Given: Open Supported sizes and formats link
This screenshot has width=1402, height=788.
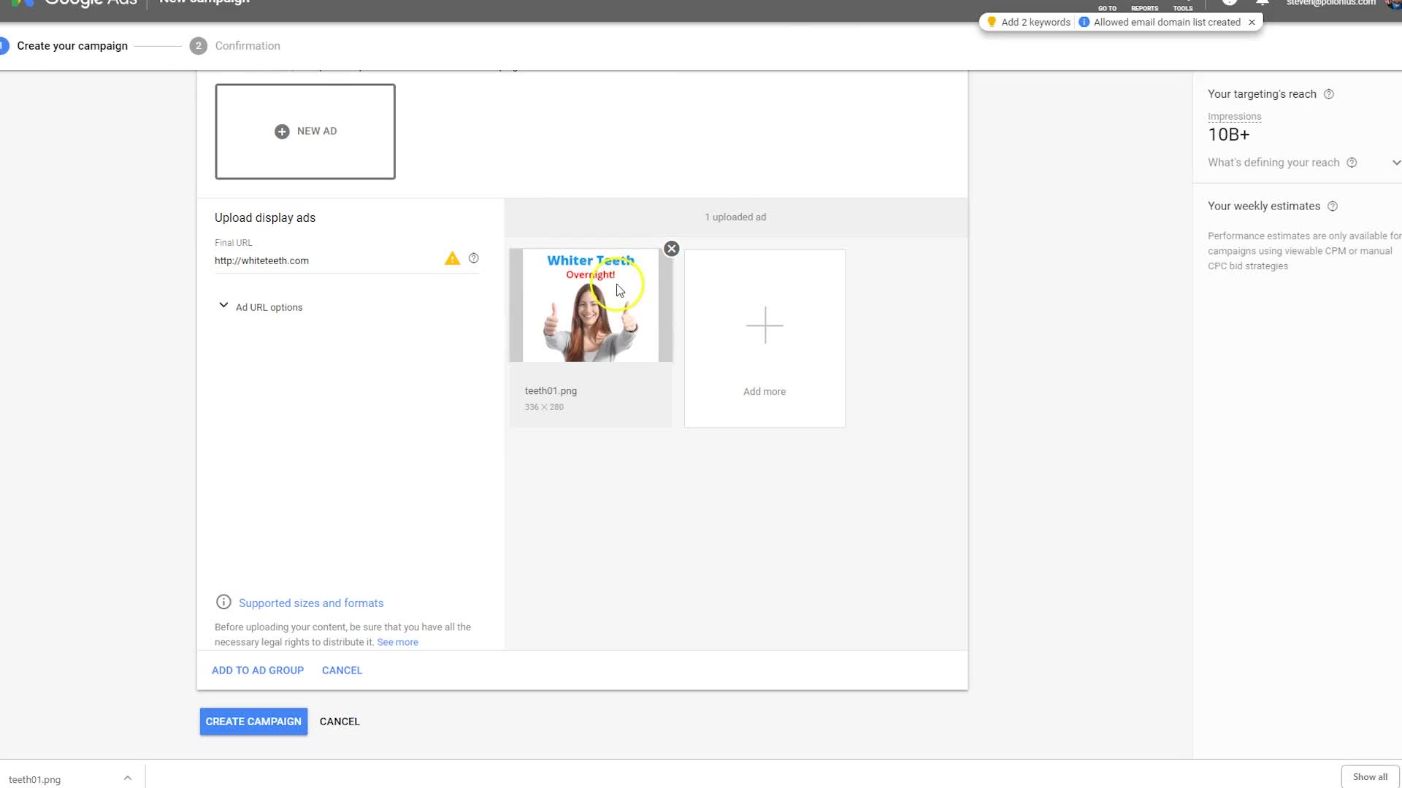Looking at the screenshot, I should pos(311,603).
